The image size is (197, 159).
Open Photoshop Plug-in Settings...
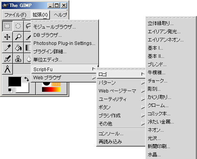click(65, 43)
